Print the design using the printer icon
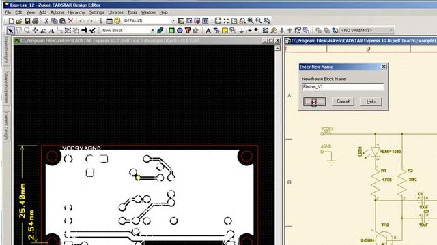 (35, 21)
